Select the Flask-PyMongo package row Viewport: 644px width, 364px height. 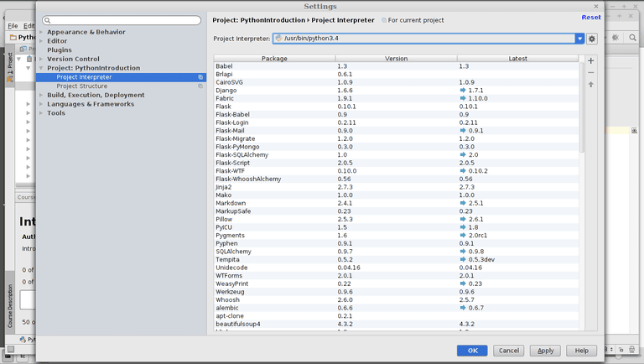(x=396, y=147)
